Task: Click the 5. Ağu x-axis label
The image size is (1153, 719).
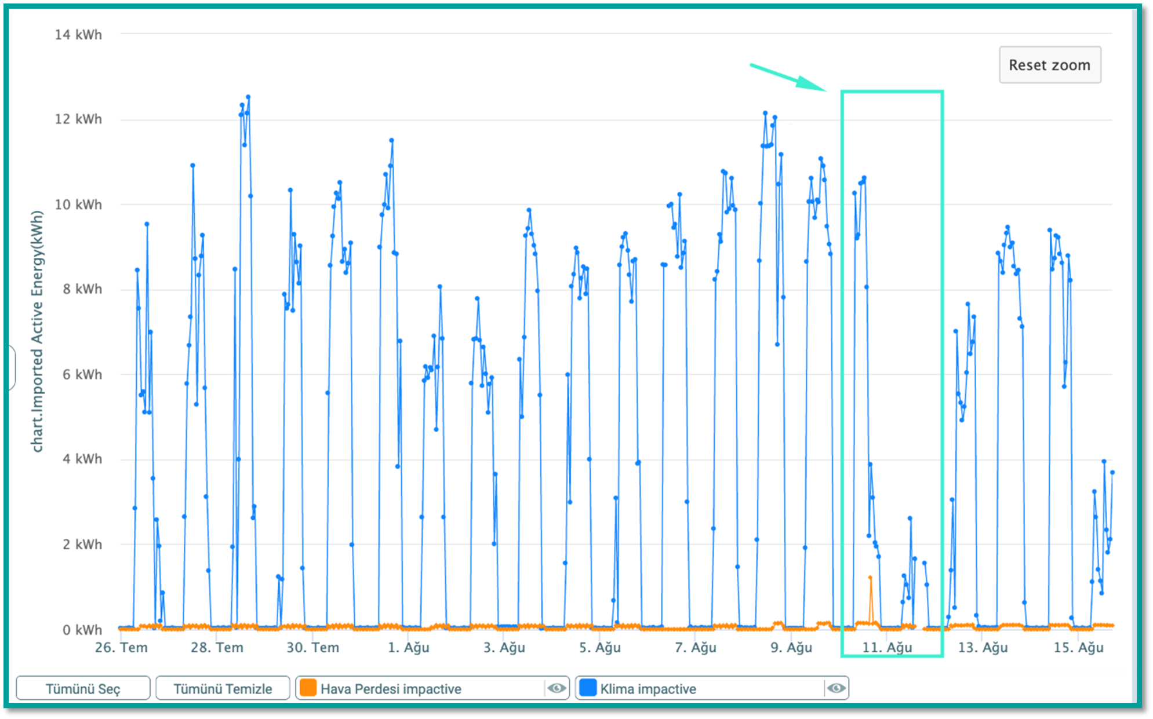Action: (600, 647)
